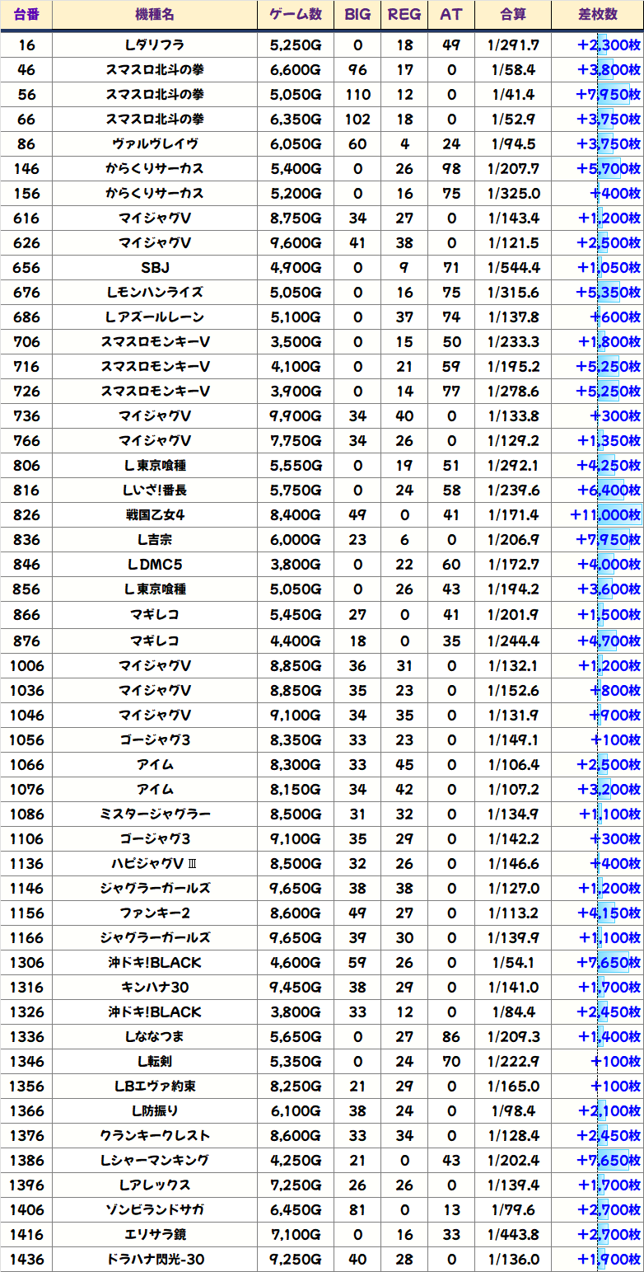
Task: Select machine number 1106 cell
Action: pyautogui.click(x=26, y=839)
